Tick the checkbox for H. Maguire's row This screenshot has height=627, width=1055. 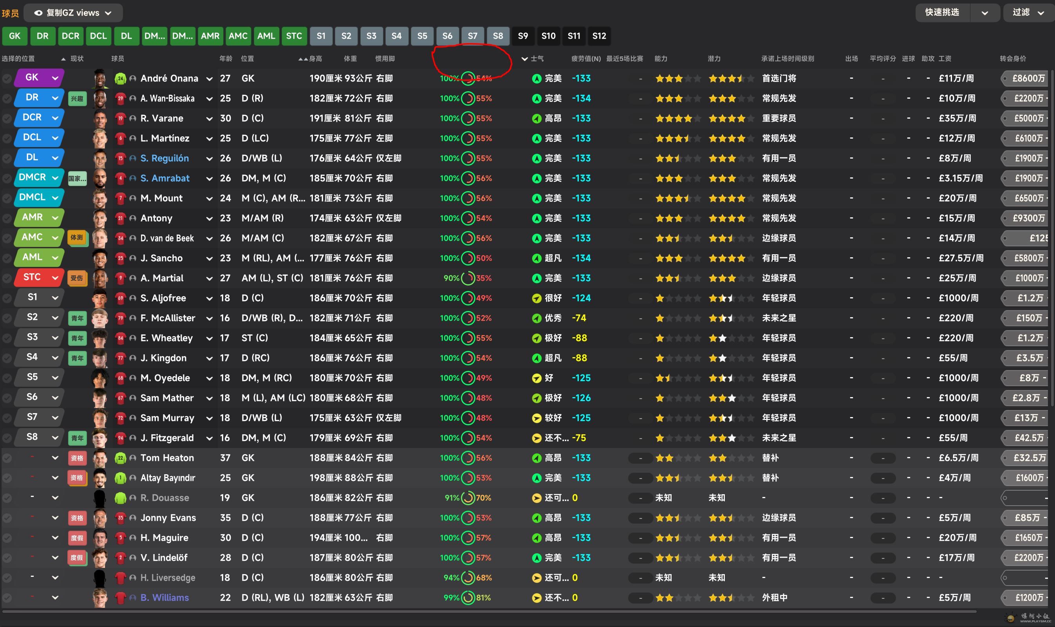[x=7, y=538]
